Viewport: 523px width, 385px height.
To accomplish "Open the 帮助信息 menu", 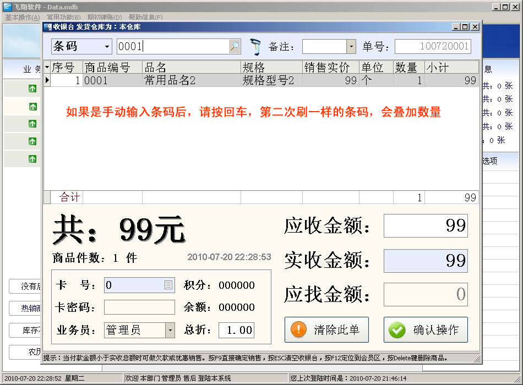I will (x=145, y=17).
